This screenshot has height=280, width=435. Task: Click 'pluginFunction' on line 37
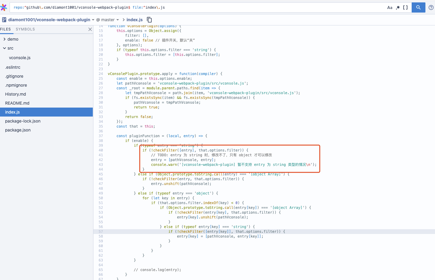[x=145, y=136]
